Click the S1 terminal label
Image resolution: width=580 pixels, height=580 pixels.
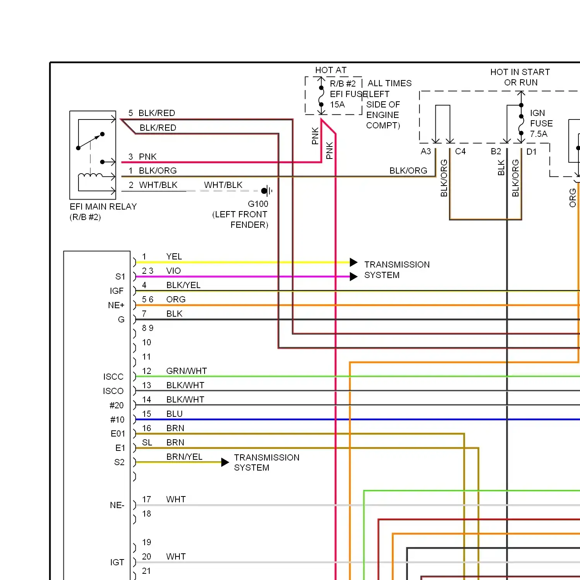120,276
